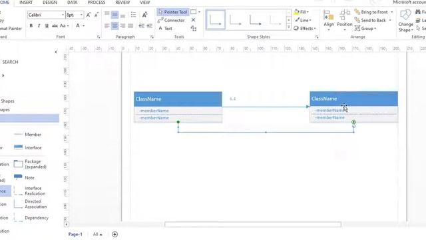Select the third connector shape style
The height and width of the screenshot is (240, 426).
tap(255, 19)
